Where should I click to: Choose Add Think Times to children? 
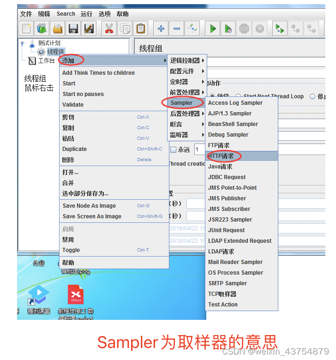(113, 73)
